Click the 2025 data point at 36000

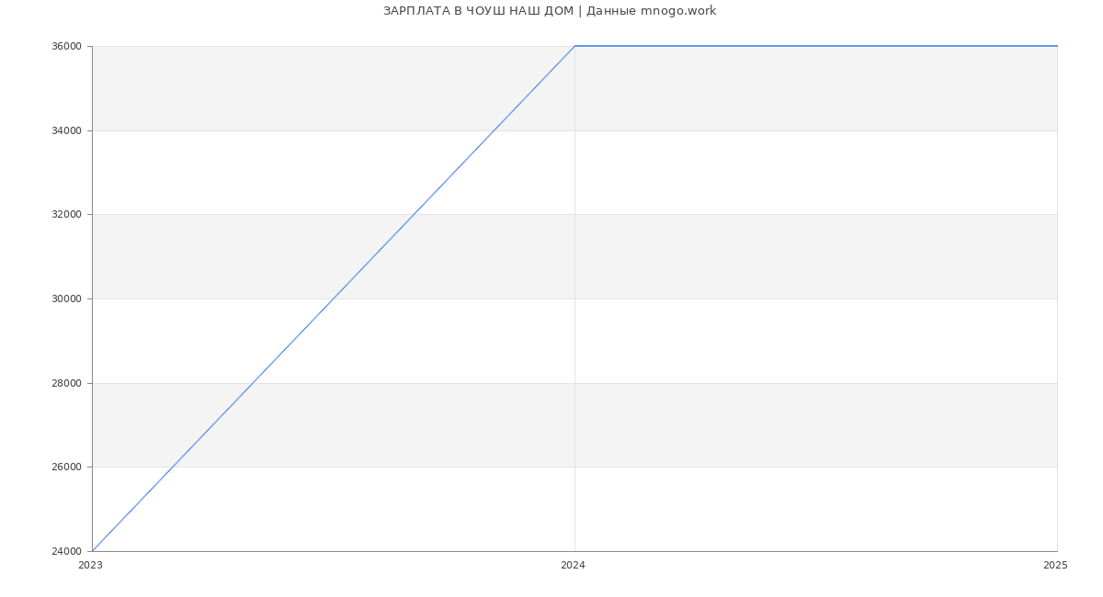[1057, 46]
